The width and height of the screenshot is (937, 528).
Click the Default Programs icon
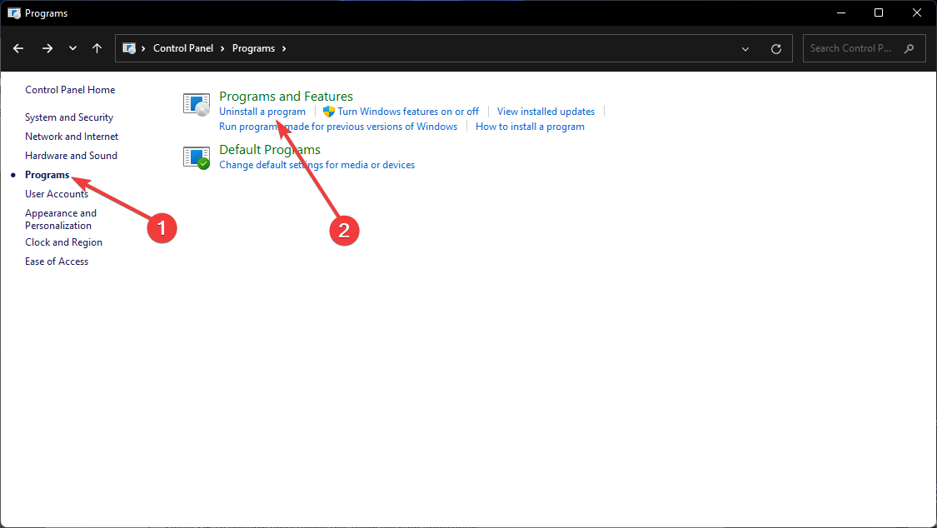pyautogui.click(x=197, y=157)
